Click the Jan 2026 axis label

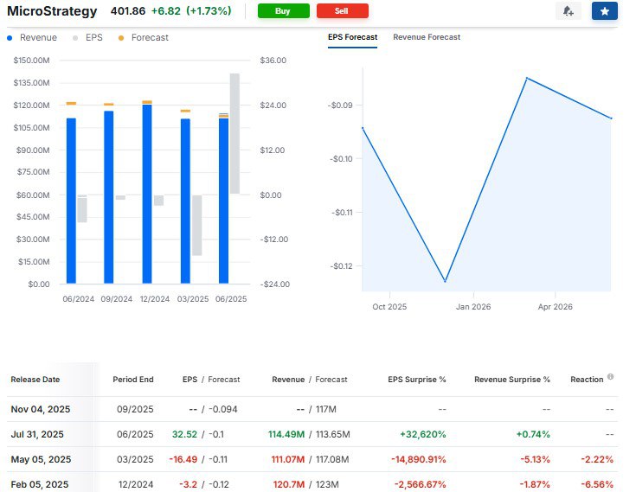point(473,307)
